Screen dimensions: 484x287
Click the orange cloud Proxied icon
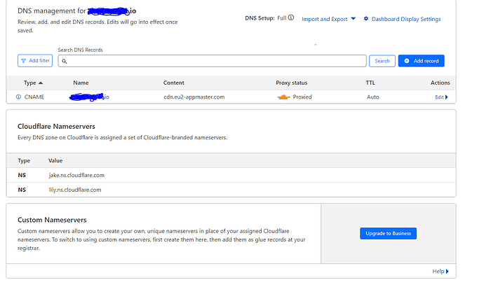click(283, 97)
